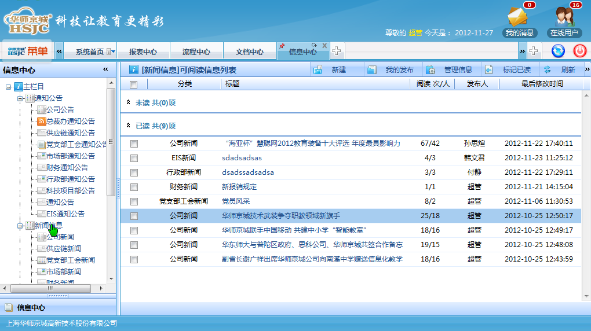Image resolution: width=591 pixels, height=331 pixels.
Task: Click reload icon on 信息中心 tab
Action: (x=314, y=46)
